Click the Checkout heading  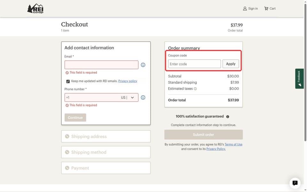coord(75,24)
